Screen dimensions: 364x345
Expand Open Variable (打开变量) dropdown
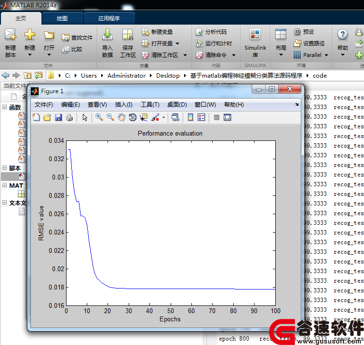[x=177, y=43]
